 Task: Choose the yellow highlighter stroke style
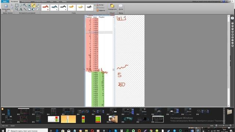coord(81,7)
